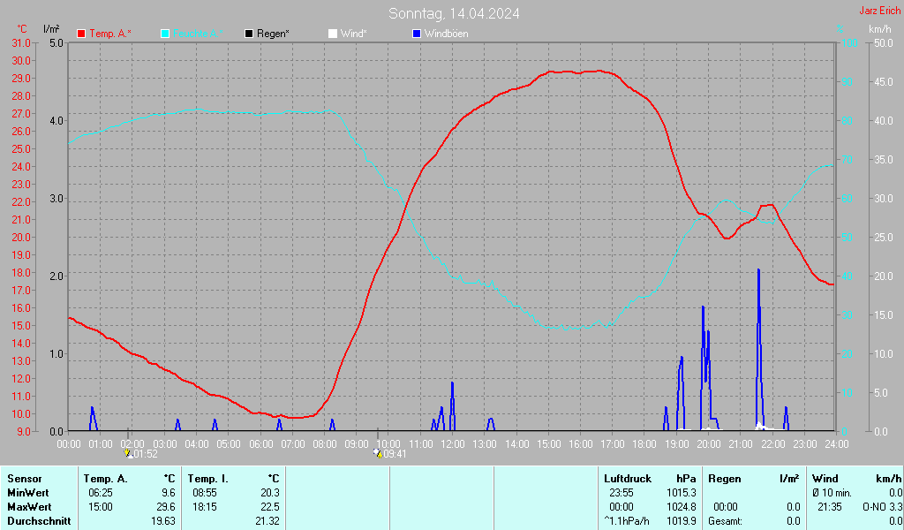The image size is (904, 530).
Task: Select the 'Temp. A.*' legend label
Action: point(110,34)
